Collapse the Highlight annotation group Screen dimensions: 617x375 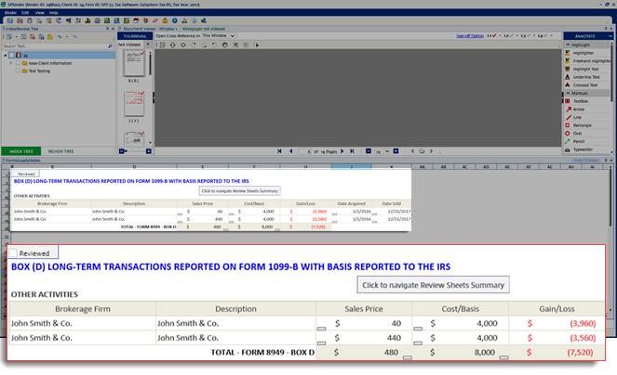[568, 45]
